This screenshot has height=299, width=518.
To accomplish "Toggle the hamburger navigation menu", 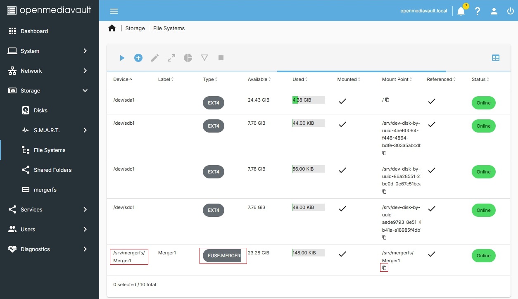I will tap(114, 11).
